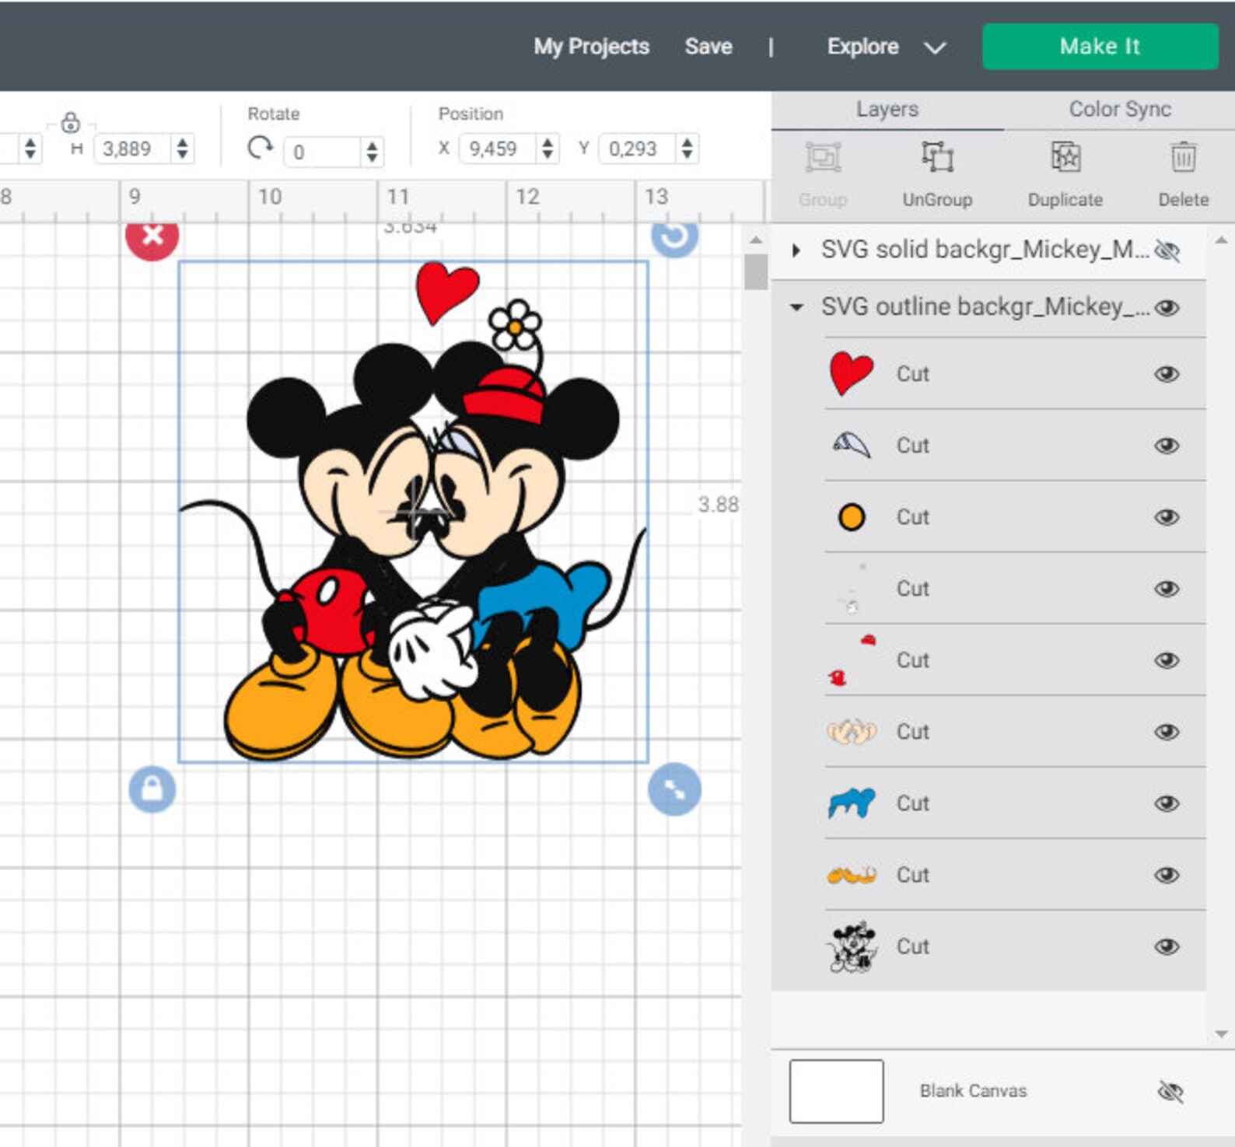Click the Group icon in Layers panel
Screen dimensions: 1235x1147
(823, 158)
